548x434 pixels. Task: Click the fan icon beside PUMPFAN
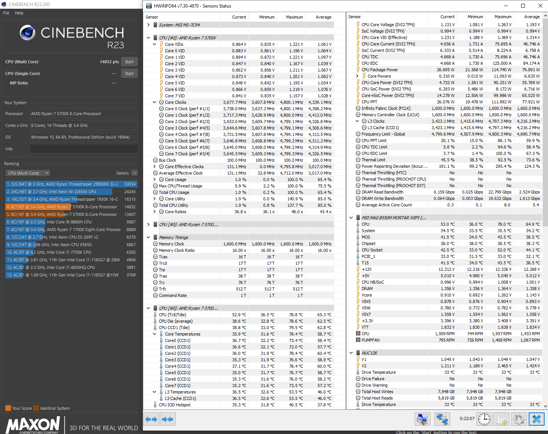pyautogui.click(x=358, y=340)
